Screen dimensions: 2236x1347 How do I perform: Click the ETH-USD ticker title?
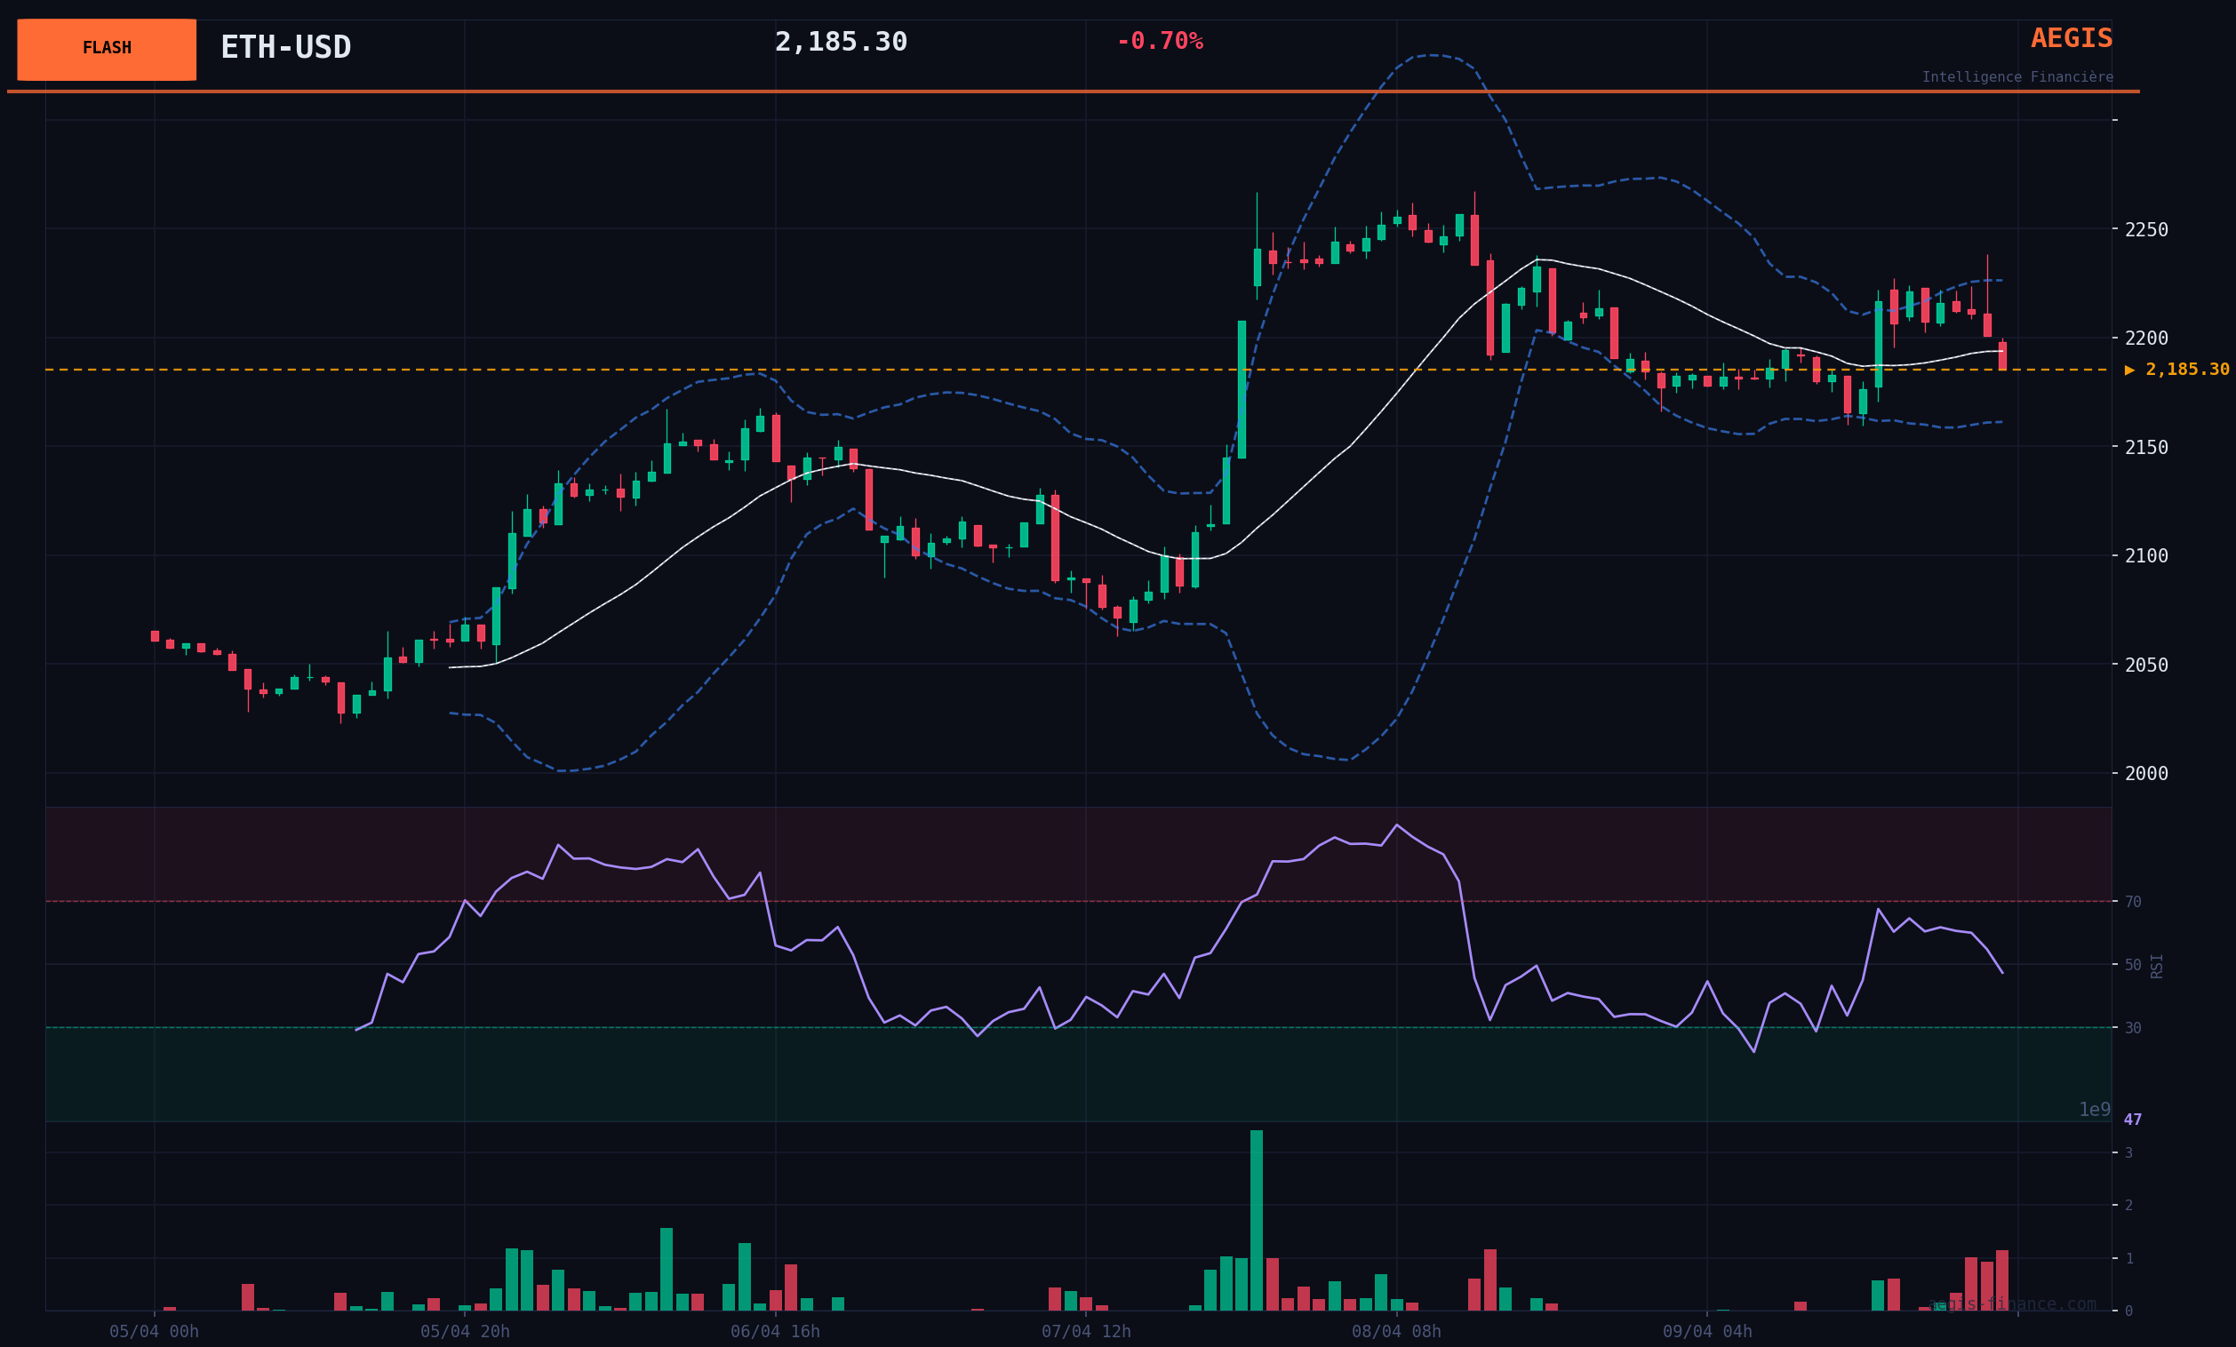pos(285,47)
